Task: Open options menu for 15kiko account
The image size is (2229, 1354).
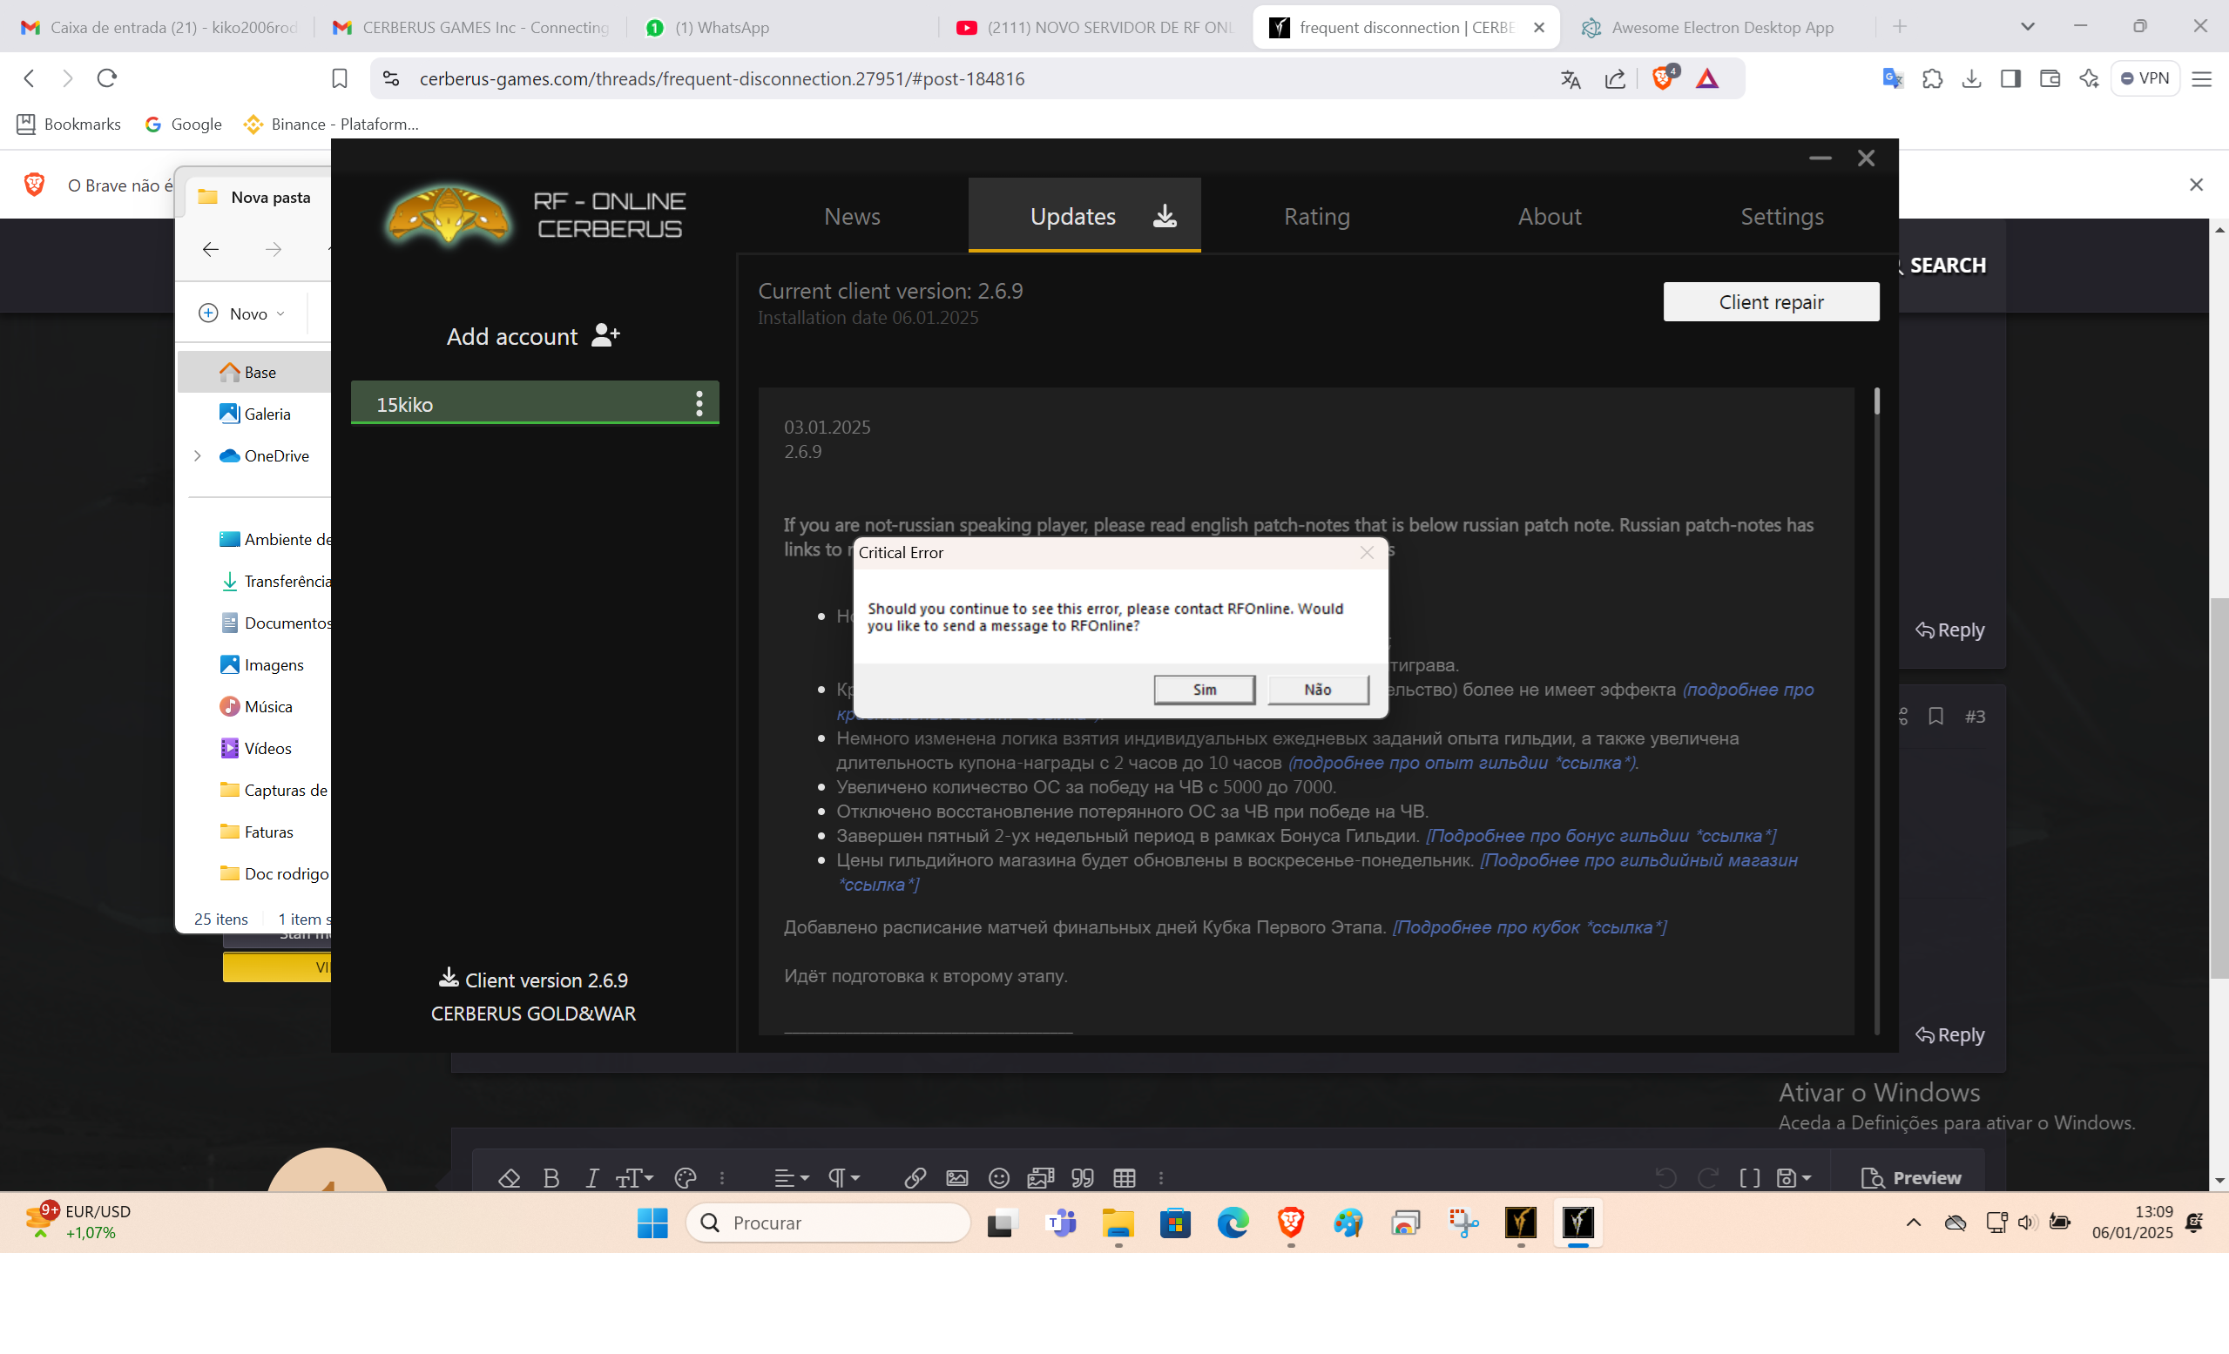Action: pos(699,404)
